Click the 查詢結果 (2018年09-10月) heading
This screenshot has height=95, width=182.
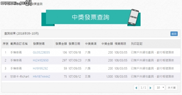tap(21, 34)
